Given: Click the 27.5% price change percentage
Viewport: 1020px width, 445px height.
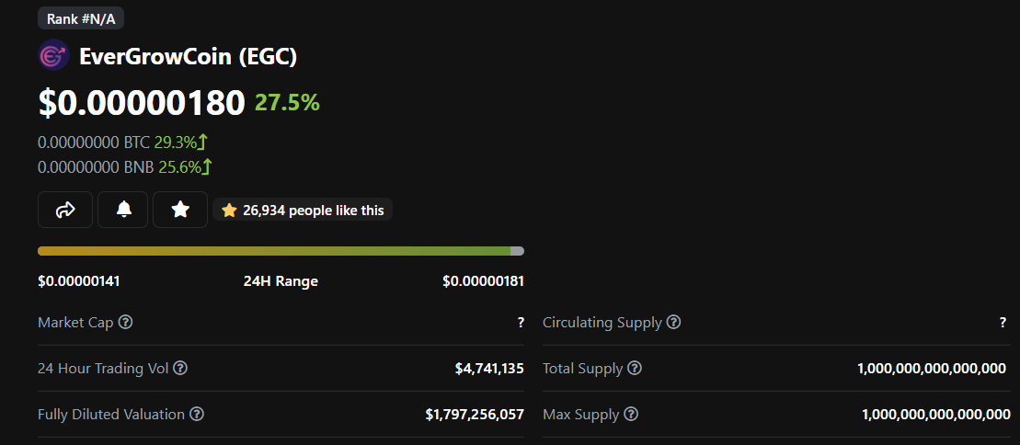Looking at the screenshot, I should click(x=287, y=102).
